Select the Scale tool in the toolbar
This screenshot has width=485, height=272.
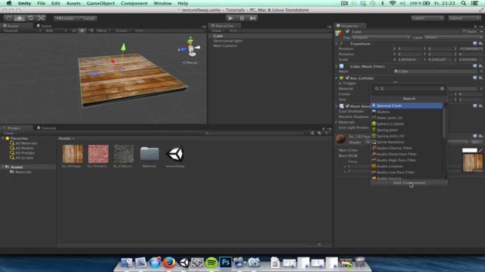click(41, 18)
